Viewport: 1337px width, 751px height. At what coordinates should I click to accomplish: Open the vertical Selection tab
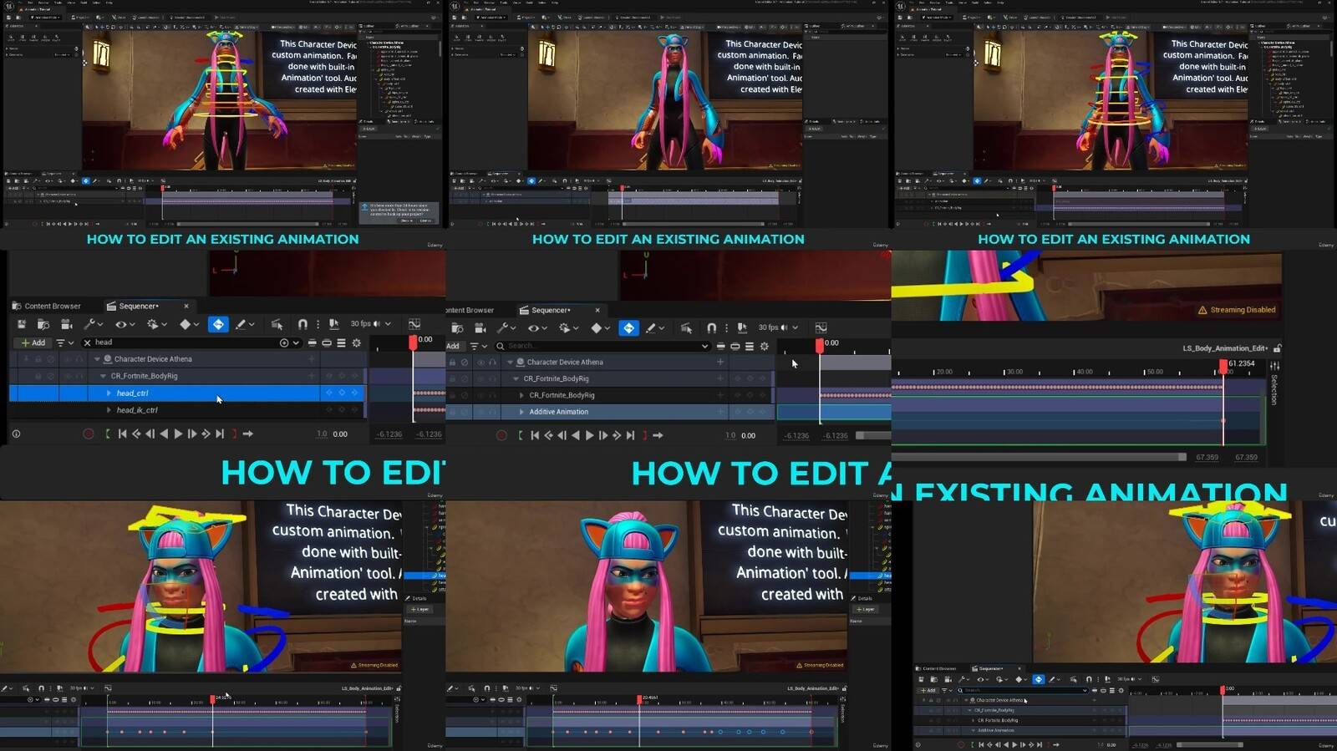pos(1274,389)
